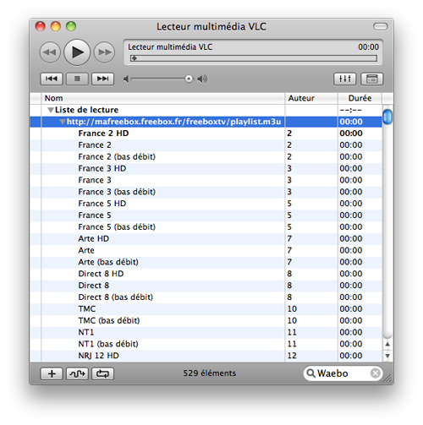Click the 529 éléments status text
Viewport: 423px width, 425px height.
pos(210,373)
